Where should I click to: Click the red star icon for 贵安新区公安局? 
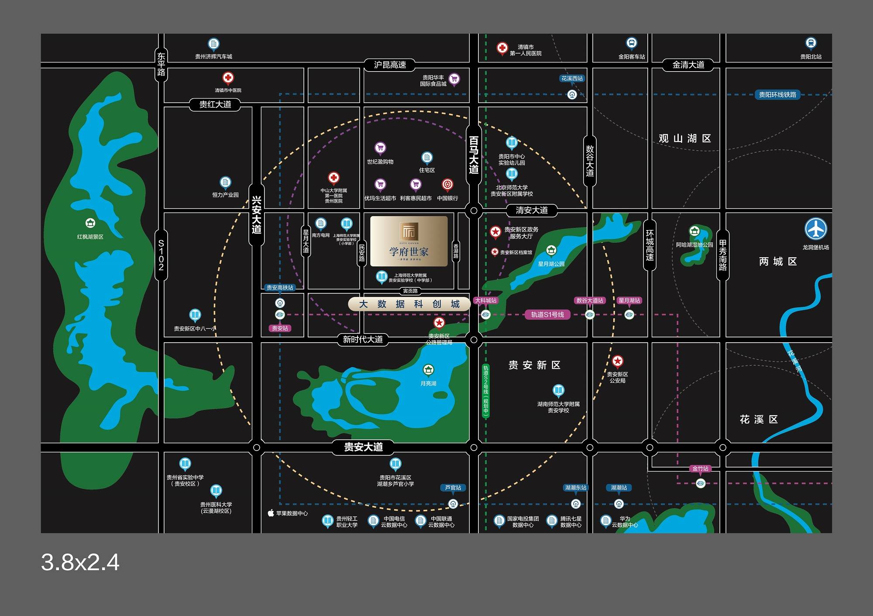click(617, 361)
